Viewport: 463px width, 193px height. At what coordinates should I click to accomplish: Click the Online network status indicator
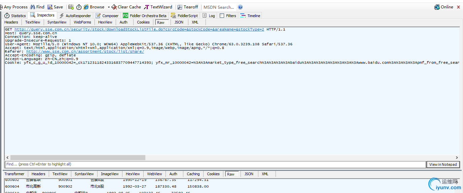tap(444, 7)
